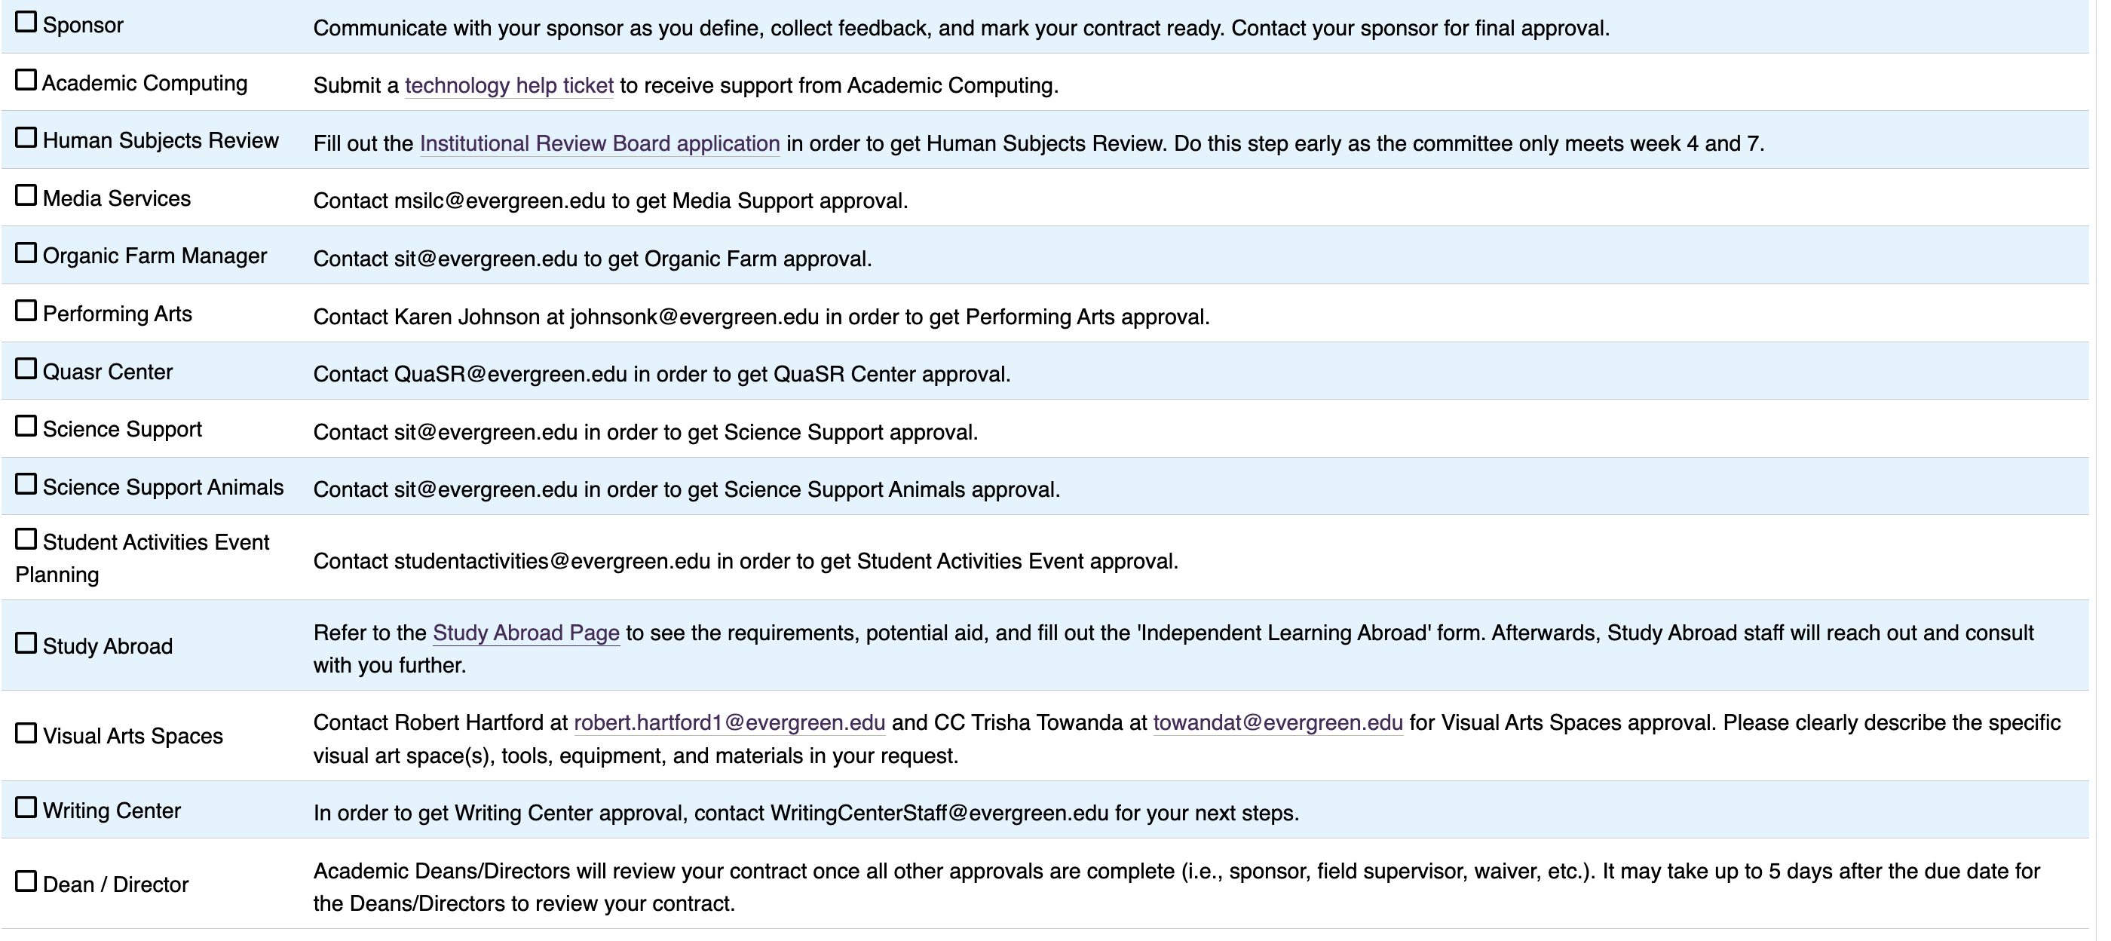Follow the Study Abroad Page link
This screenshot has height=941, width=2111.
click(x=525, y=633)
